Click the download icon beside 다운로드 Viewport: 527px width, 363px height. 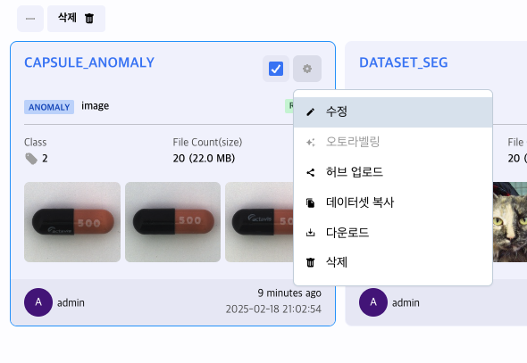(311, 233)
